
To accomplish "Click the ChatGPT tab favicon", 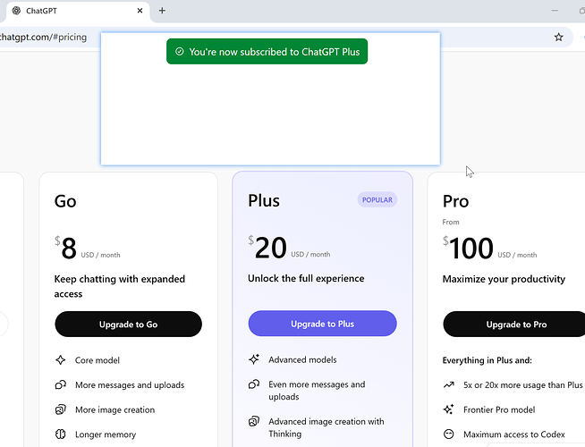I will click(16, 11).
